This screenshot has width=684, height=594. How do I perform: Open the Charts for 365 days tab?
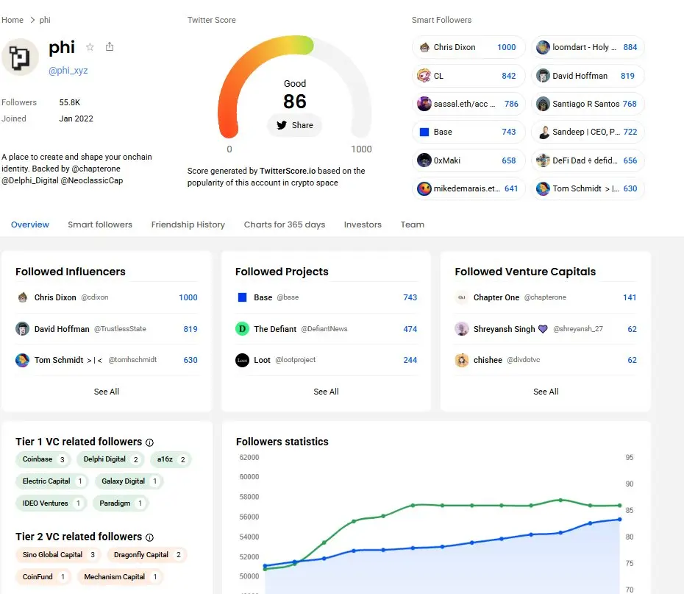[285, 224]
